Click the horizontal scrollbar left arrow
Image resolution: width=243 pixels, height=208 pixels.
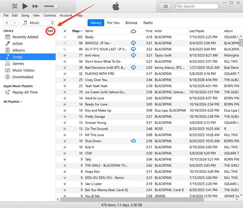[58, 200]
